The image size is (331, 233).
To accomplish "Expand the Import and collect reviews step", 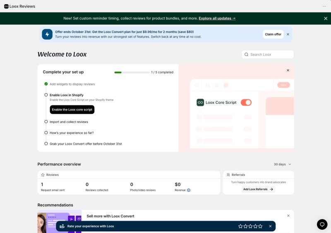I will [69, 122].
